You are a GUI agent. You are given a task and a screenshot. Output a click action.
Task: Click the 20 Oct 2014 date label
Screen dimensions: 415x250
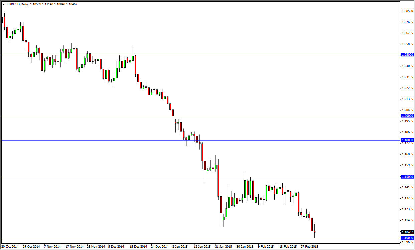pyautogui.click(x=10, y=246)
